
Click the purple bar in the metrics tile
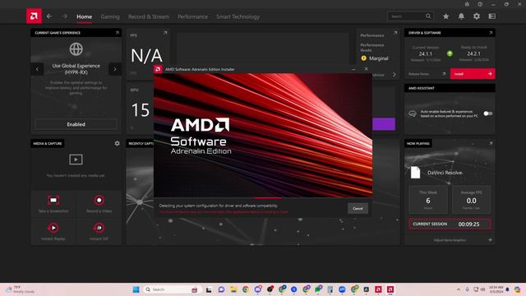point(384,124)
